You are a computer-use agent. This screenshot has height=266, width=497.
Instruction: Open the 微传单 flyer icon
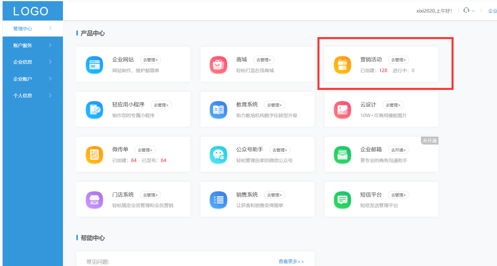coord(94,155)
